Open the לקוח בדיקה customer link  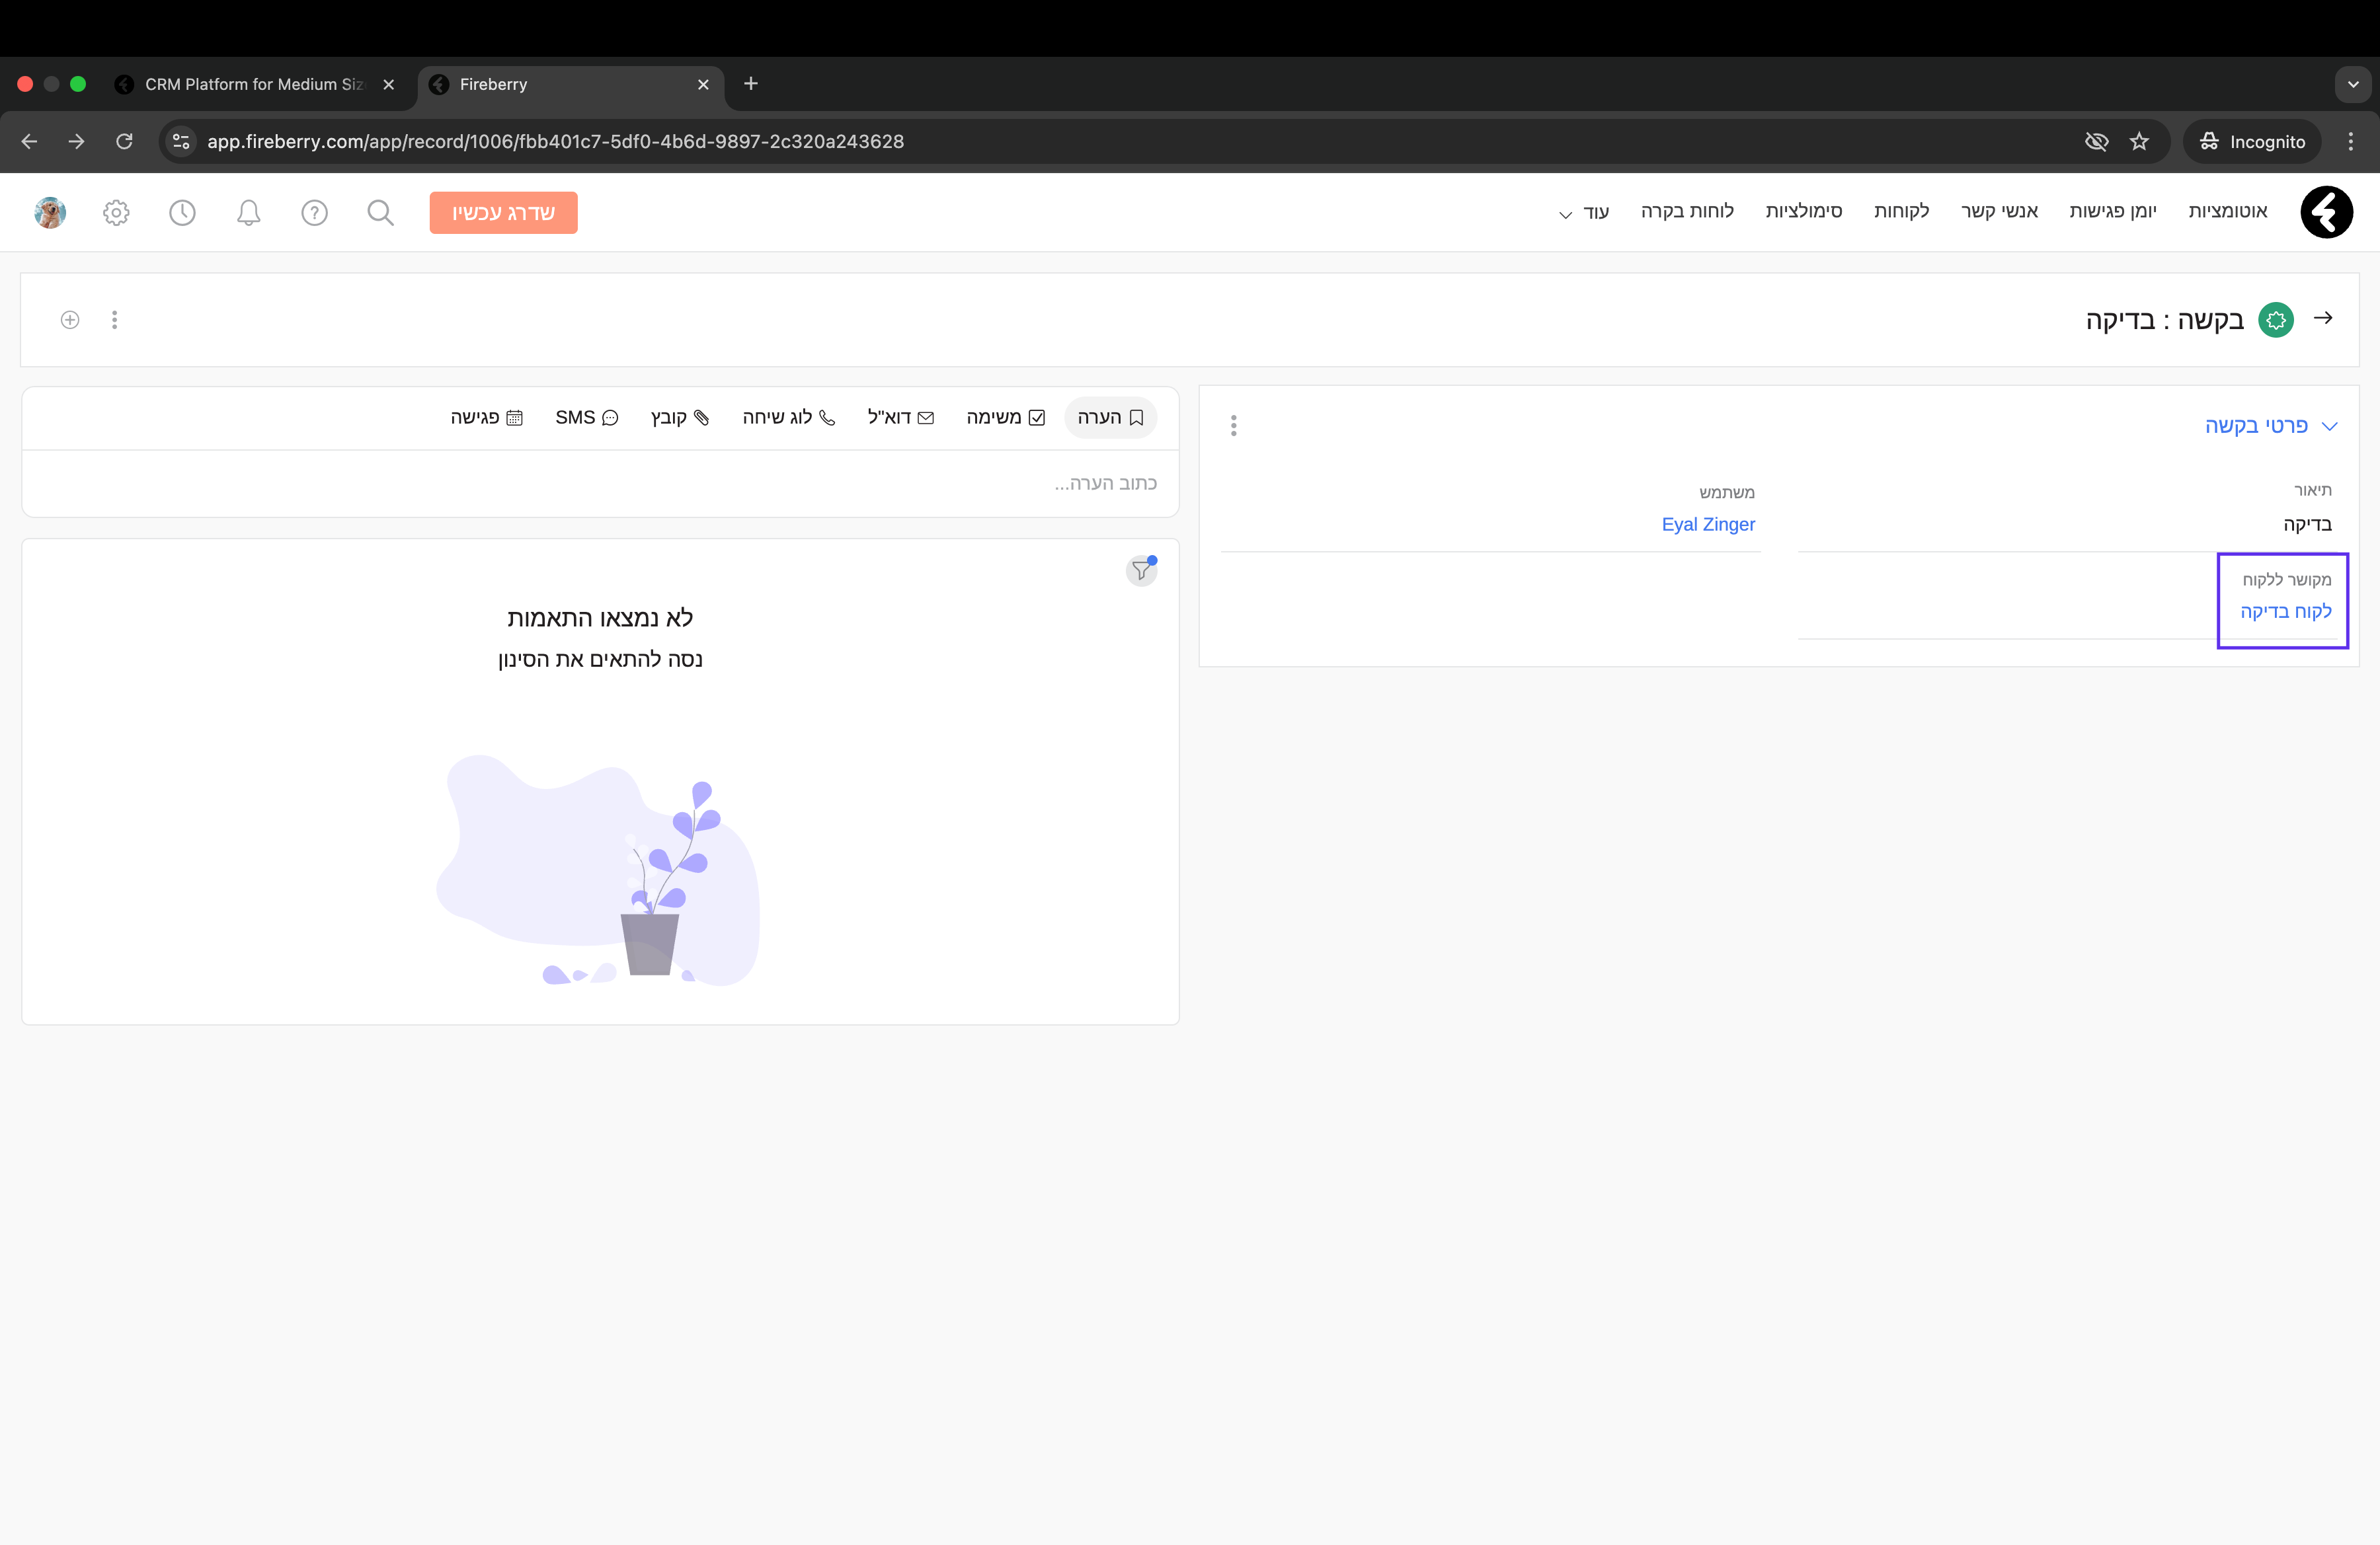pyautogui.click(x=2285, y=611)
